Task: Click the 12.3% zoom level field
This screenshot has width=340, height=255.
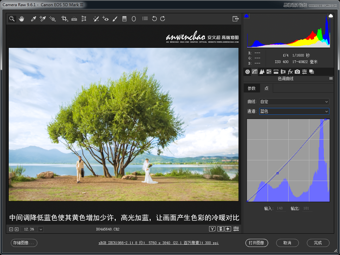Action: coord(29,229)
